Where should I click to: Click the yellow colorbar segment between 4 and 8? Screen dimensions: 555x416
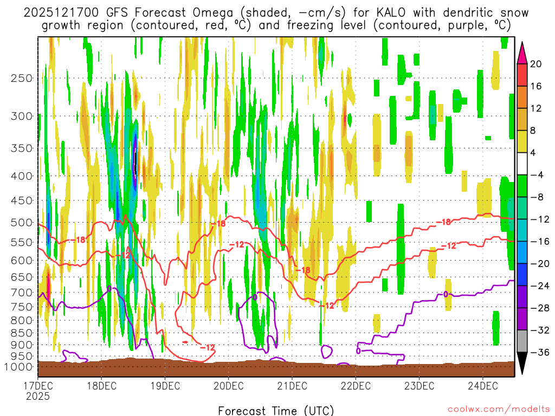[x=522, y=141]
